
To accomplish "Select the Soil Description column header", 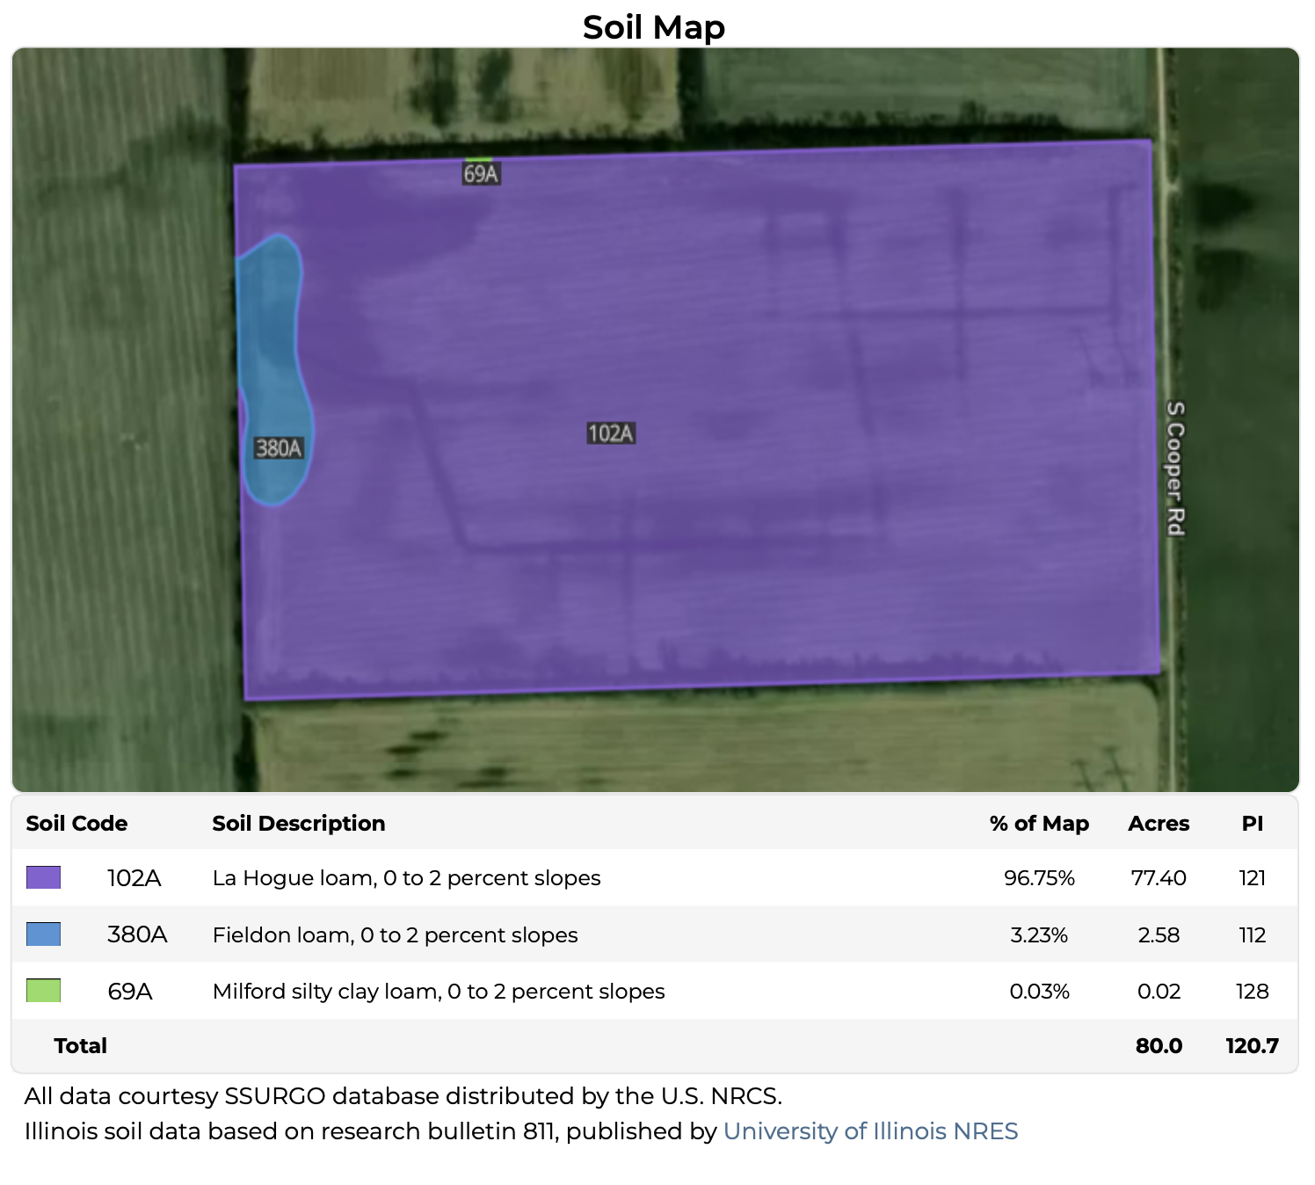I will 299,824.
